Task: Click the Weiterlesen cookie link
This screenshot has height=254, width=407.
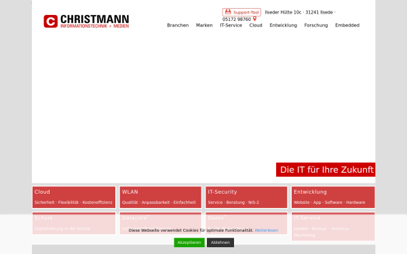Action: click(267, 230)
